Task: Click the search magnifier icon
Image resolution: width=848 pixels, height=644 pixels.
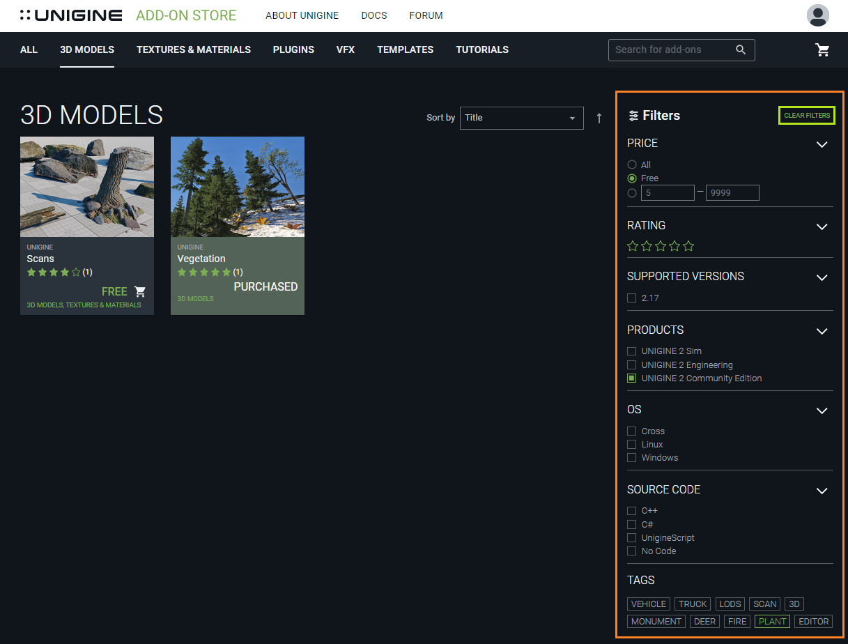Action: click(741, 49)
